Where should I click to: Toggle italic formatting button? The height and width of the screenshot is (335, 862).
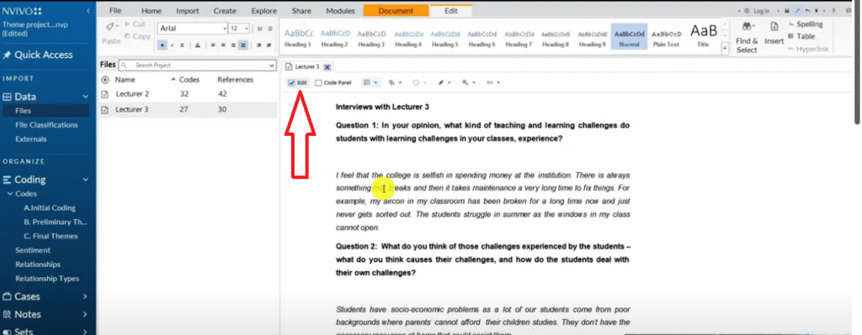[x=173, y=45]
